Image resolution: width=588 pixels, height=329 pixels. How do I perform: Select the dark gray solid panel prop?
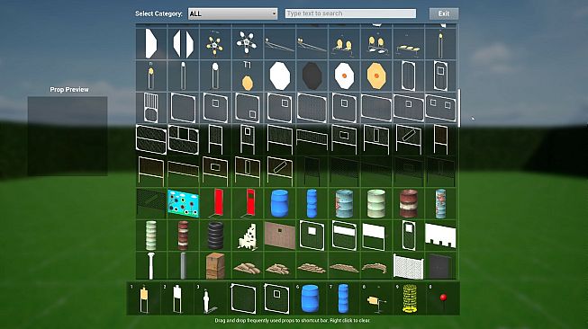440,267
